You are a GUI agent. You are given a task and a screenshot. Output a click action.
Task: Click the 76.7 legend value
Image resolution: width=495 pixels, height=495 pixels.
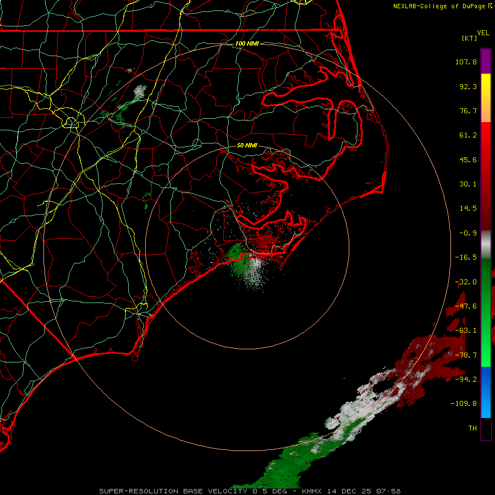point(468,111)
